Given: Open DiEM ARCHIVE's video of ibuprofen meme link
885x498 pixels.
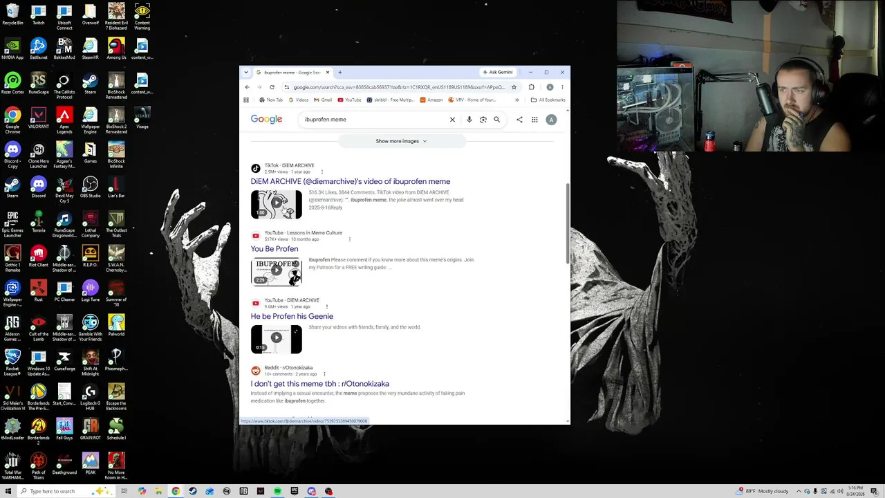Looking at the screenshot, I should pos(351,181).
